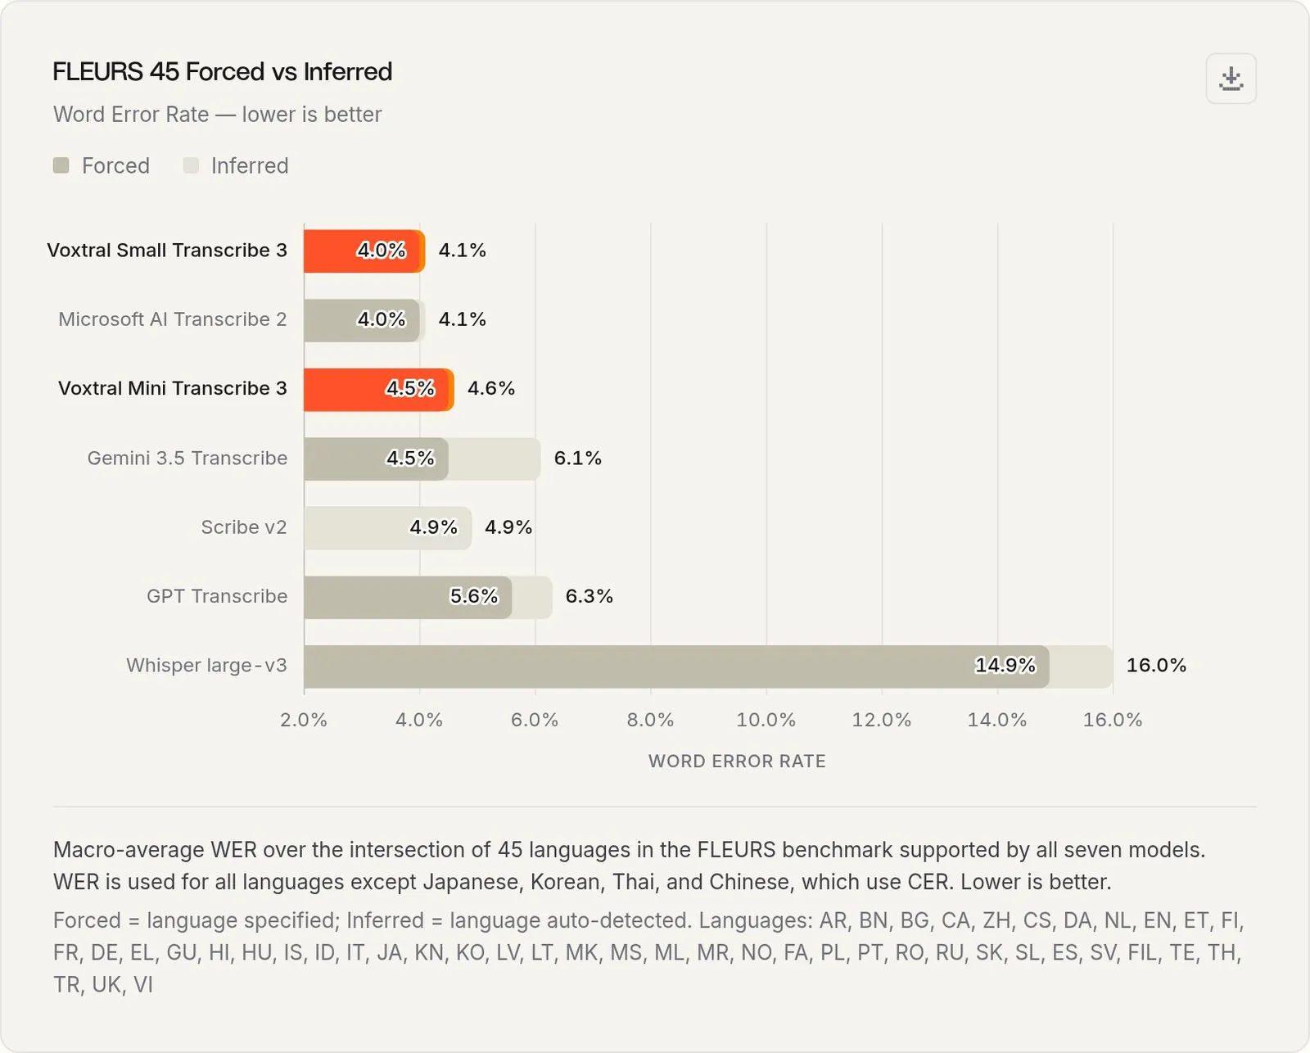Toggle the Forced legend swatch
1310x1053 pixels.
pyautogui.click(x=61, y=165)
